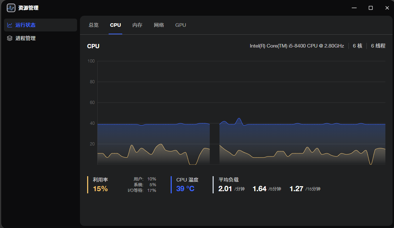Screen dimensions: 394x228
Task: Click the 2.01 /分钟 load value
Action: click(x=232, y=189)
